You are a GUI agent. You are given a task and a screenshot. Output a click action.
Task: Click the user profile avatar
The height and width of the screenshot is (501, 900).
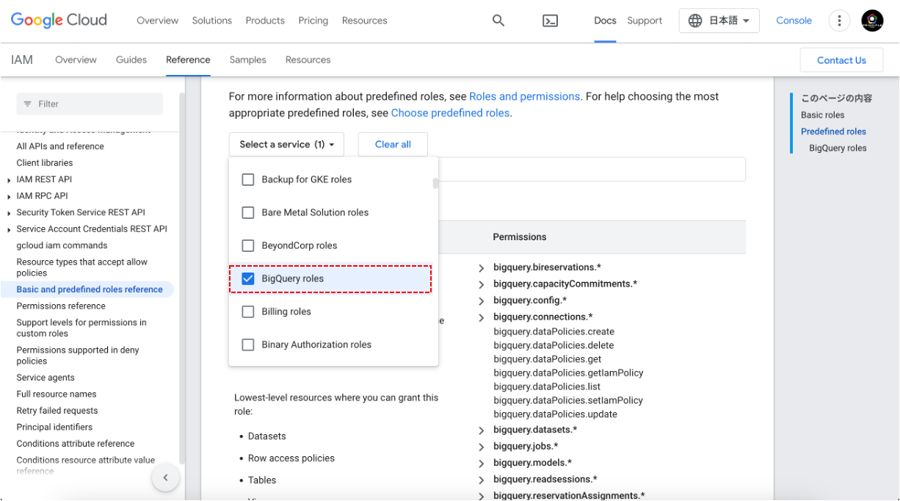[x=872, y=21]
